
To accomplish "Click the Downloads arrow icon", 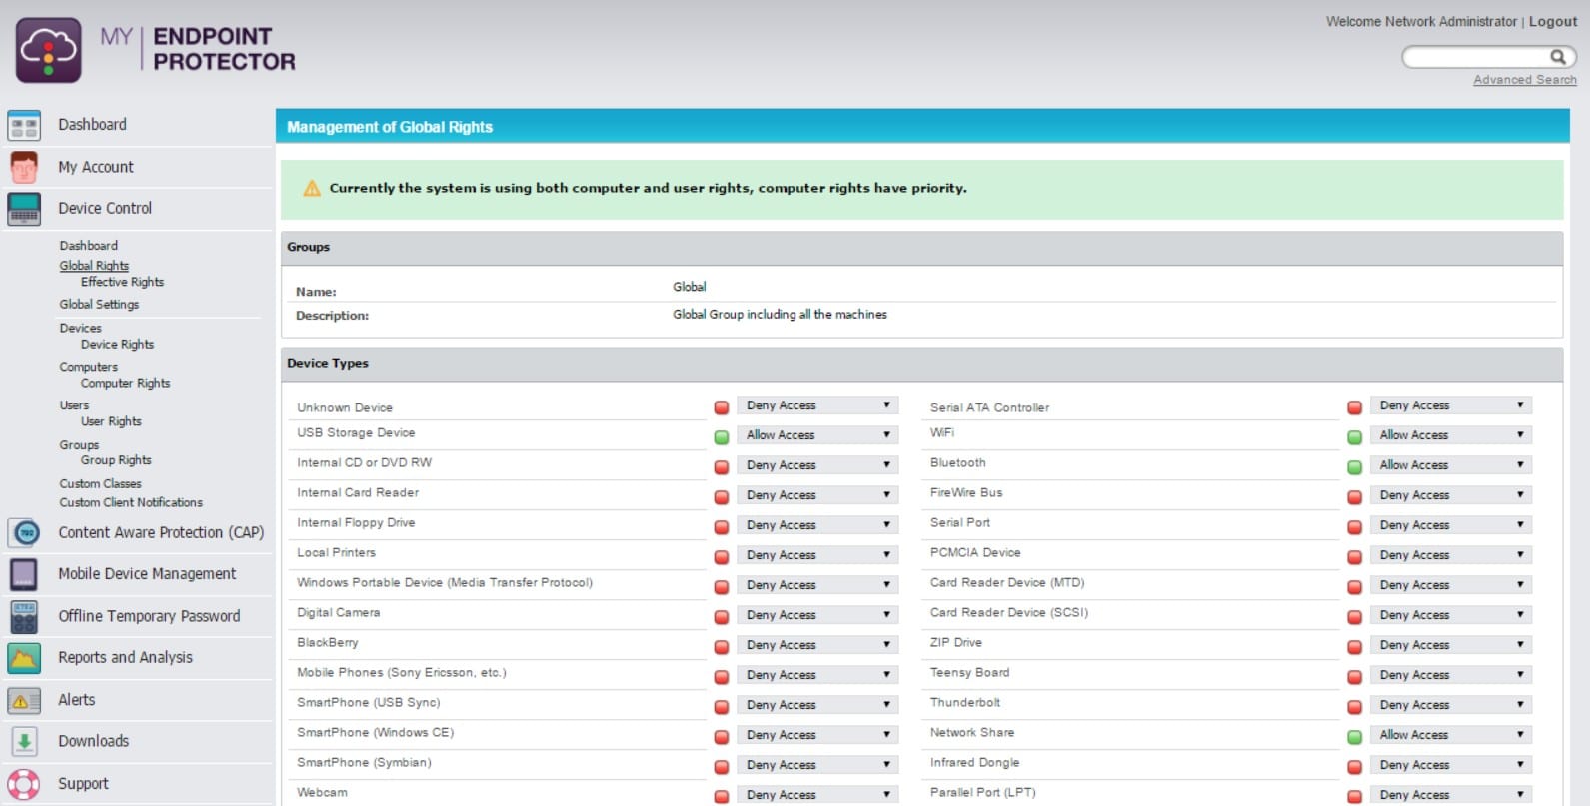I will coord(24,742).
